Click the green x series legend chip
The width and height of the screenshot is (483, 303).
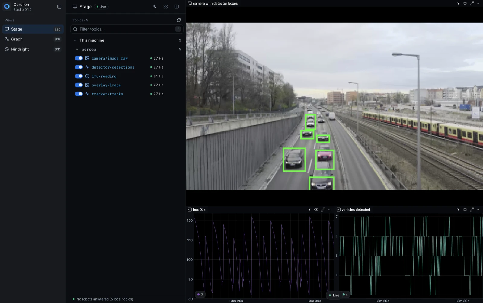[x=345, y=295]
